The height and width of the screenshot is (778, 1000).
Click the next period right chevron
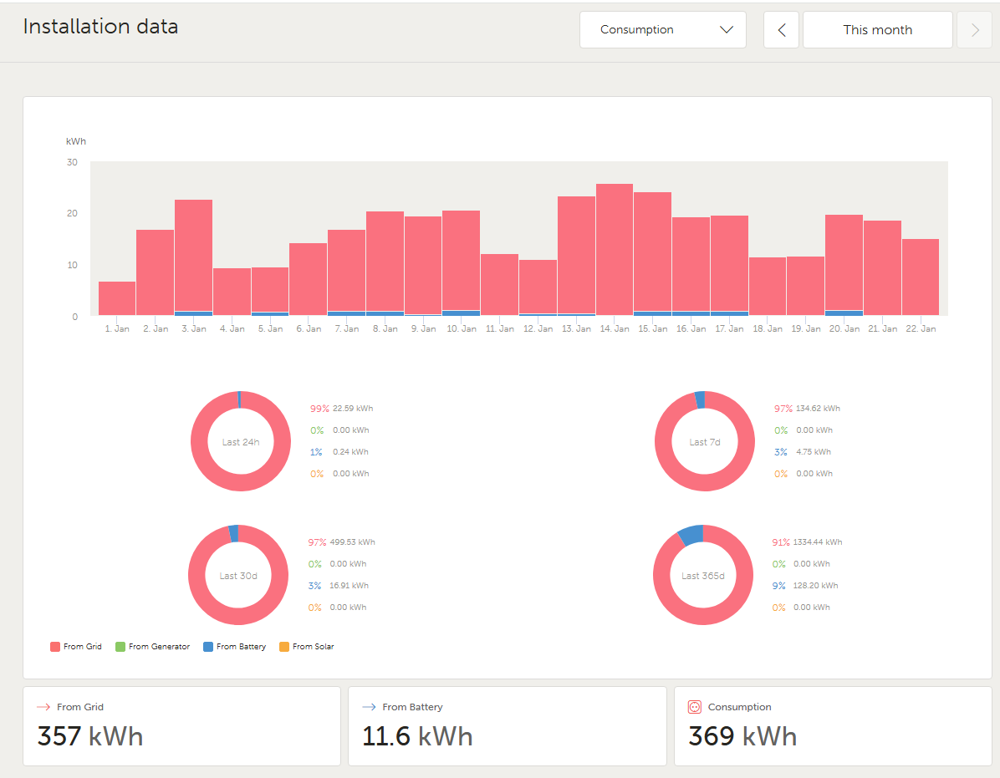pos(974,30)
